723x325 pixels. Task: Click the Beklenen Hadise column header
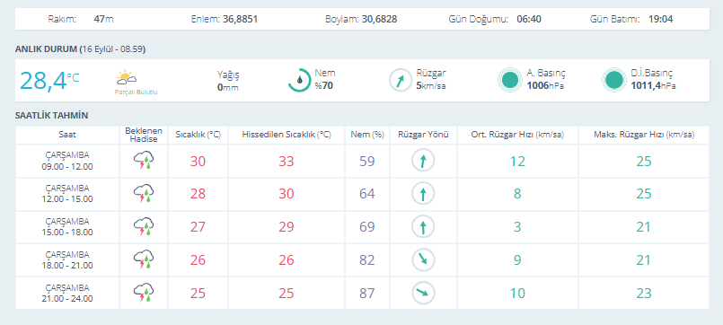click(x=144, y=135)
